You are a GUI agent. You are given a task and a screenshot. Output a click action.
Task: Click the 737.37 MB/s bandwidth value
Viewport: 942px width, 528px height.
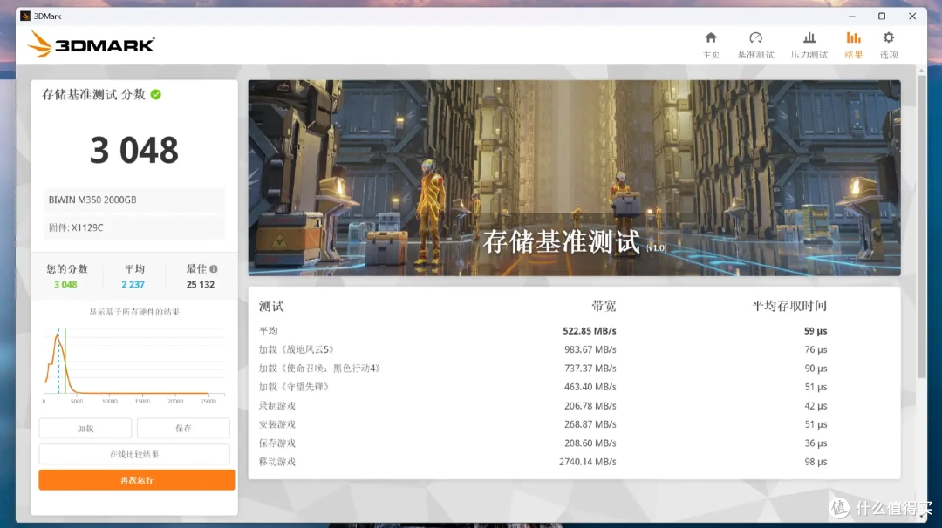tap(590, 369)
